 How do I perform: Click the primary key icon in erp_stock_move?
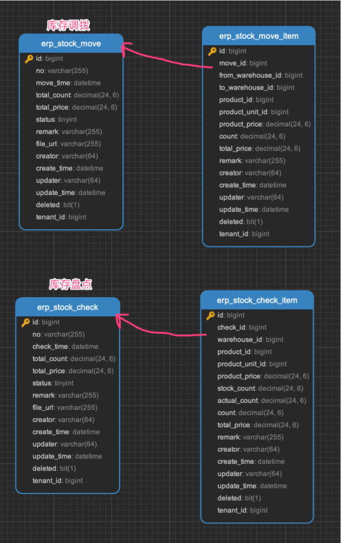pos(28,59)
